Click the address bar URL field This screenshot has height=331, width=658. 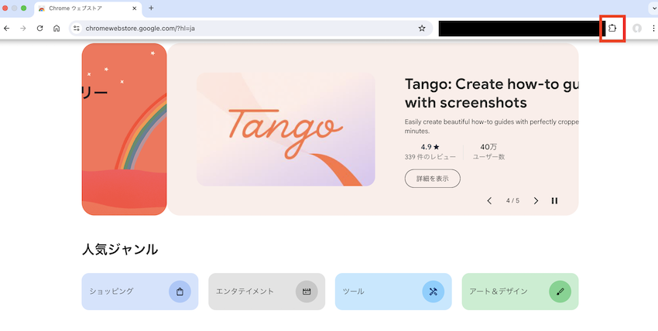point(250,28)
